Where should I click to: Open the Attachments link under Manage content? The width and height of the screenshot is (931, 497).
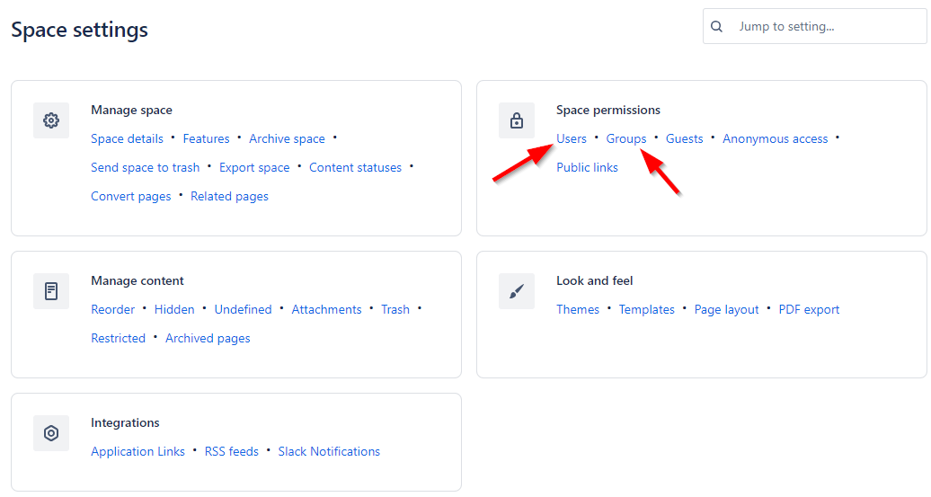coord(326,309)
